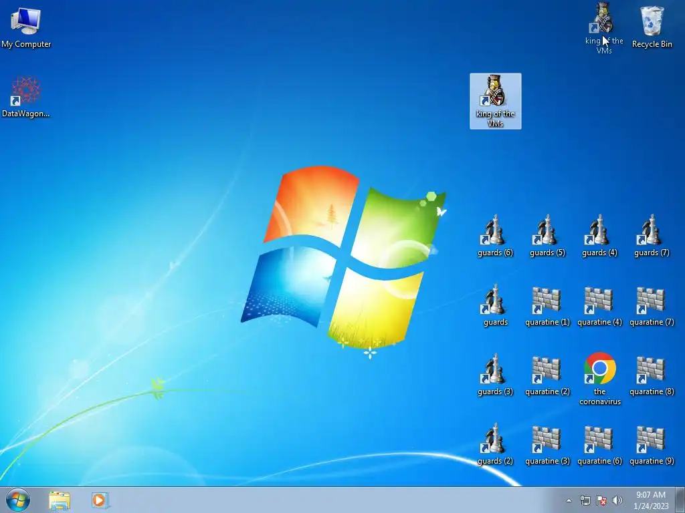Screen dimensions: 685x513
Task: Open the volume speaker tray icon
Action: pos(617,500)
